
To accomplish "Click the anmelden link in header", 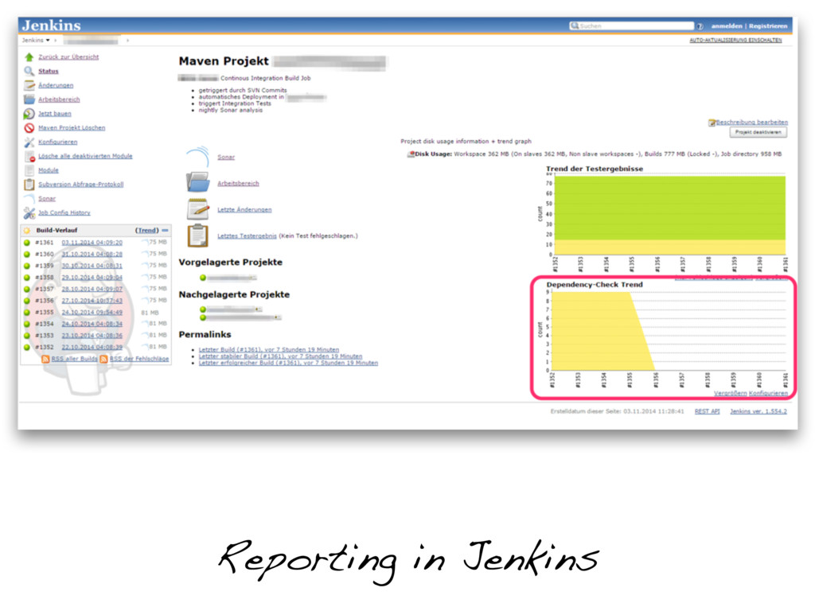I will pyautogui.click(x=727, y=26).
